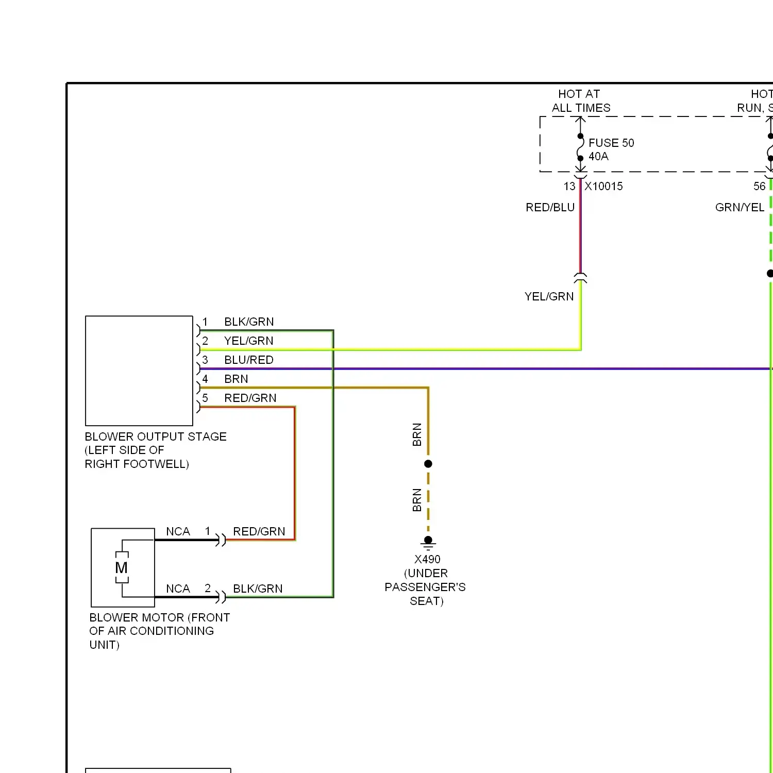This screenshot has width=773, height=773.
Task: Click the X490 ground label
Action: click(x=427, y=559)
